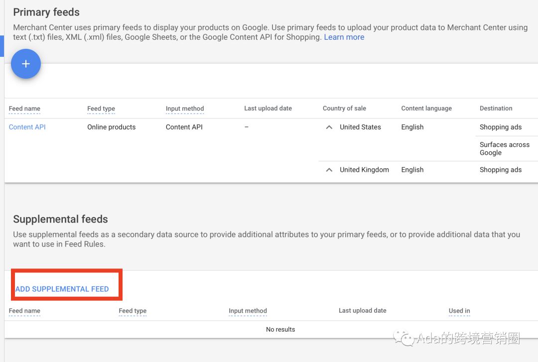Click Country of sale column header
This screenshot has height=362, width=538.
pyautogui.click(x=344, y=108)
